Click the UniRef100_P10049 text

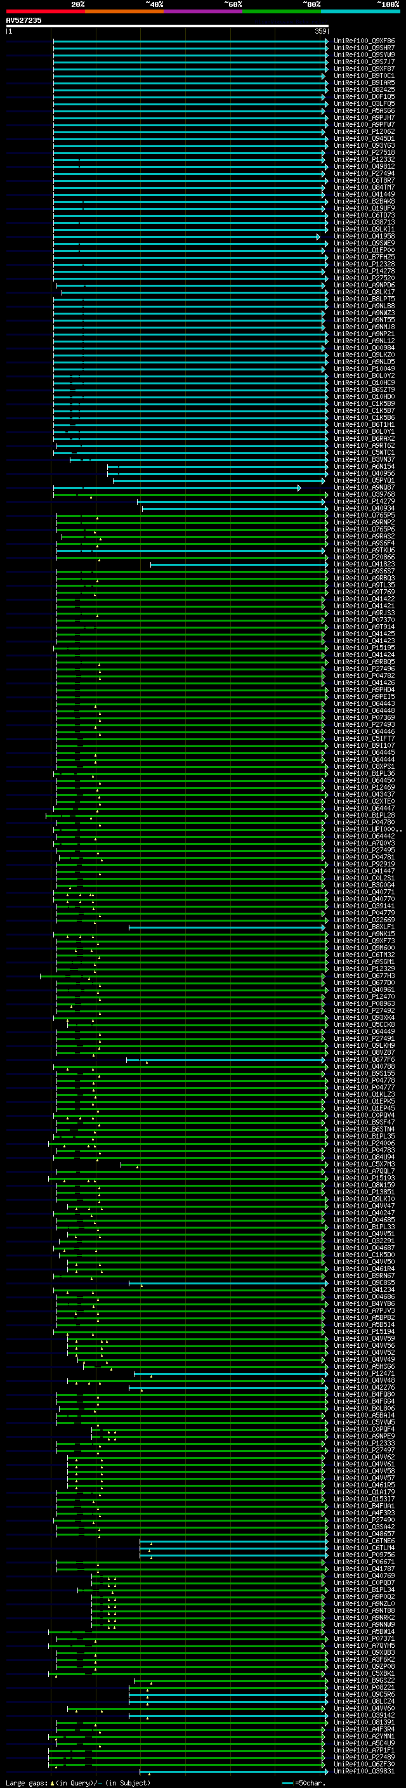click(363, 369)
